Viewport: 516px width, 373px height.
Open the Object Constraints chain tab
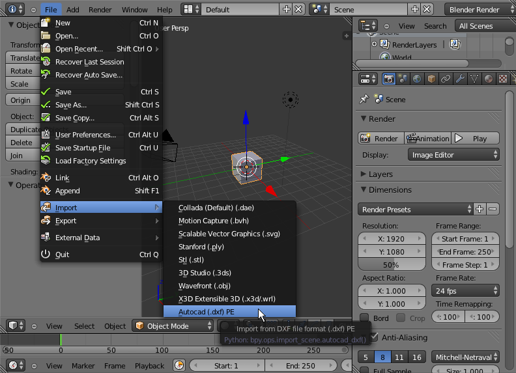point(446,79)
